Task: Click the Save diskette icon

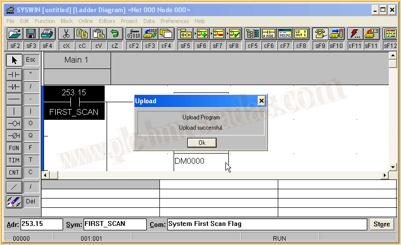Action: coord(31,34)
